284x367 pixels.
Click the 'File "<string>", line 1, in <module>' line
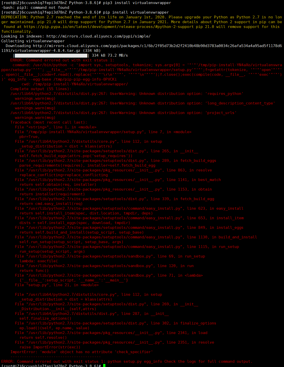tap(56, 127)
